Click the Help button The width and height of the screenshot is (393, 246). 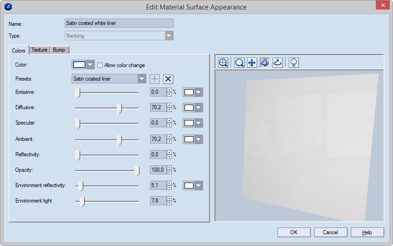click(367, 232)
